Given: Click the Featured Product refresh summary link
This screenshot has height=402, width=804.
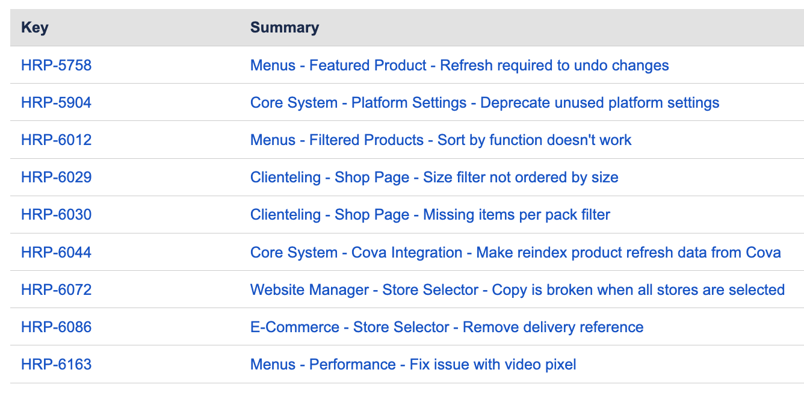Looking at the screenshot, I should click(459, 66).
